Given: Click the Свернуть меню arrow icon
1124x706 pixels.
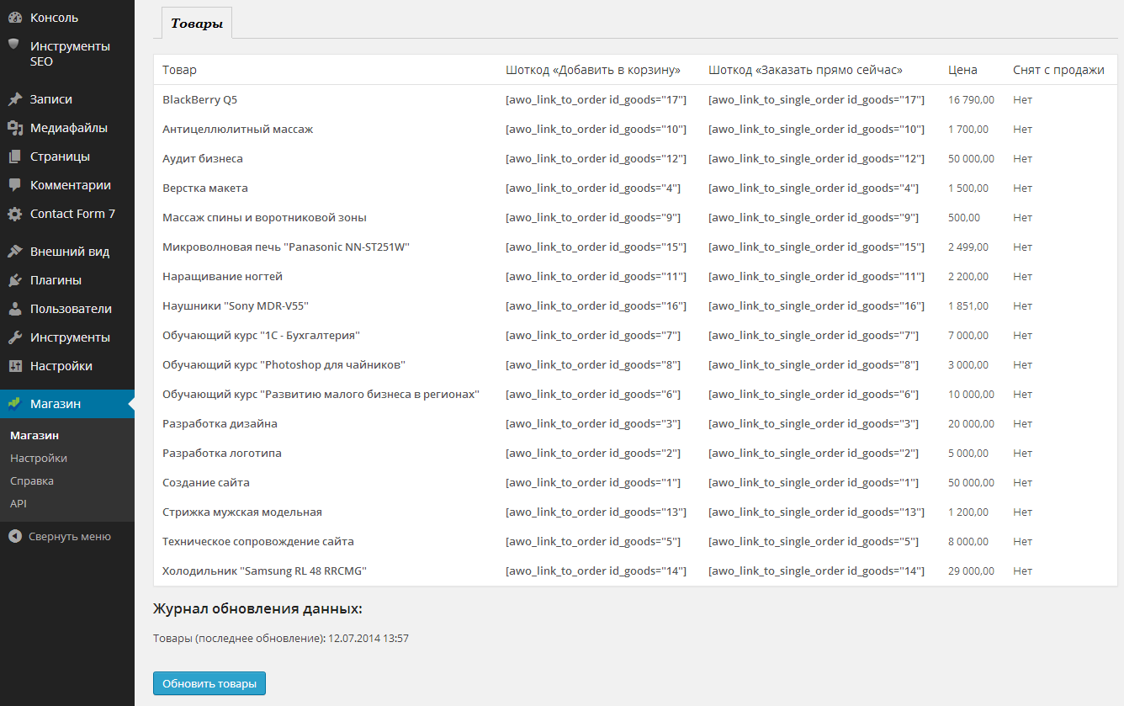Looking at the screenshot, I should 15,537.
